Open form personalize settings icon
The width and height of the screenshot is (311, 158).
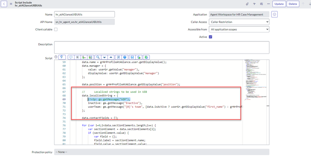tap(261, 4)
